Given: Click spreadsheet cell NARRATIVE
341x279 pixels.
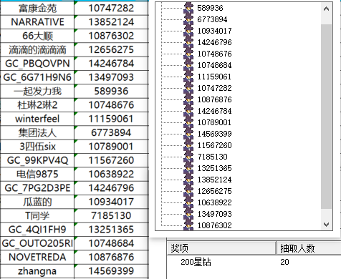Looking at the screenshot, I should [37, 22].
